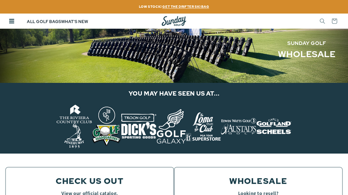Click the Sunday Golf logo
This screenshot has height=195, width=348.
pyautogui.click(x=174, y=21)
